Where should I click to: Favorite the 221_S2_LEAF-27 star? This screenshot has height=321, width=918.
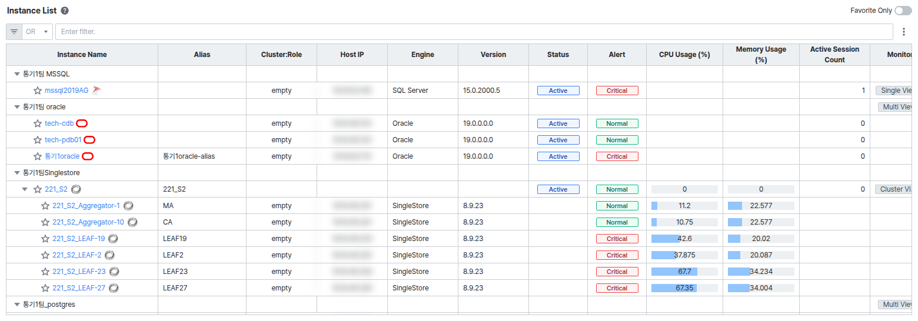pyautogui.click(x=45, y=288)
